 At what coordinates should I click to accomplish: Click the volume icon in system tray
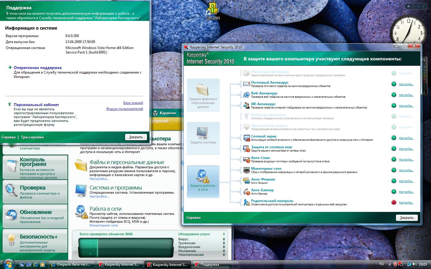pyautogui.click(x=415, y=264)
